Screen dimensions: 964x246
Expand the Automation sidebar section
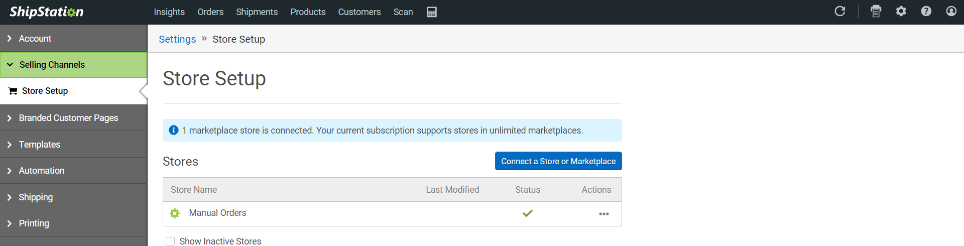coord(42,171)
